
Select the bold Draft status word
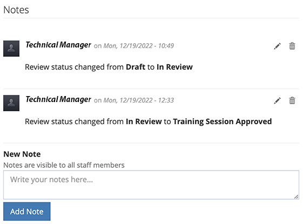136,67
